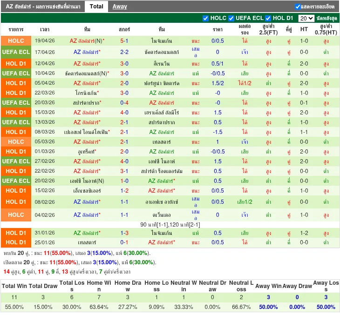Switch to the Total tab
The width and height of the screenshot is (340, 315).
(96, 7)
